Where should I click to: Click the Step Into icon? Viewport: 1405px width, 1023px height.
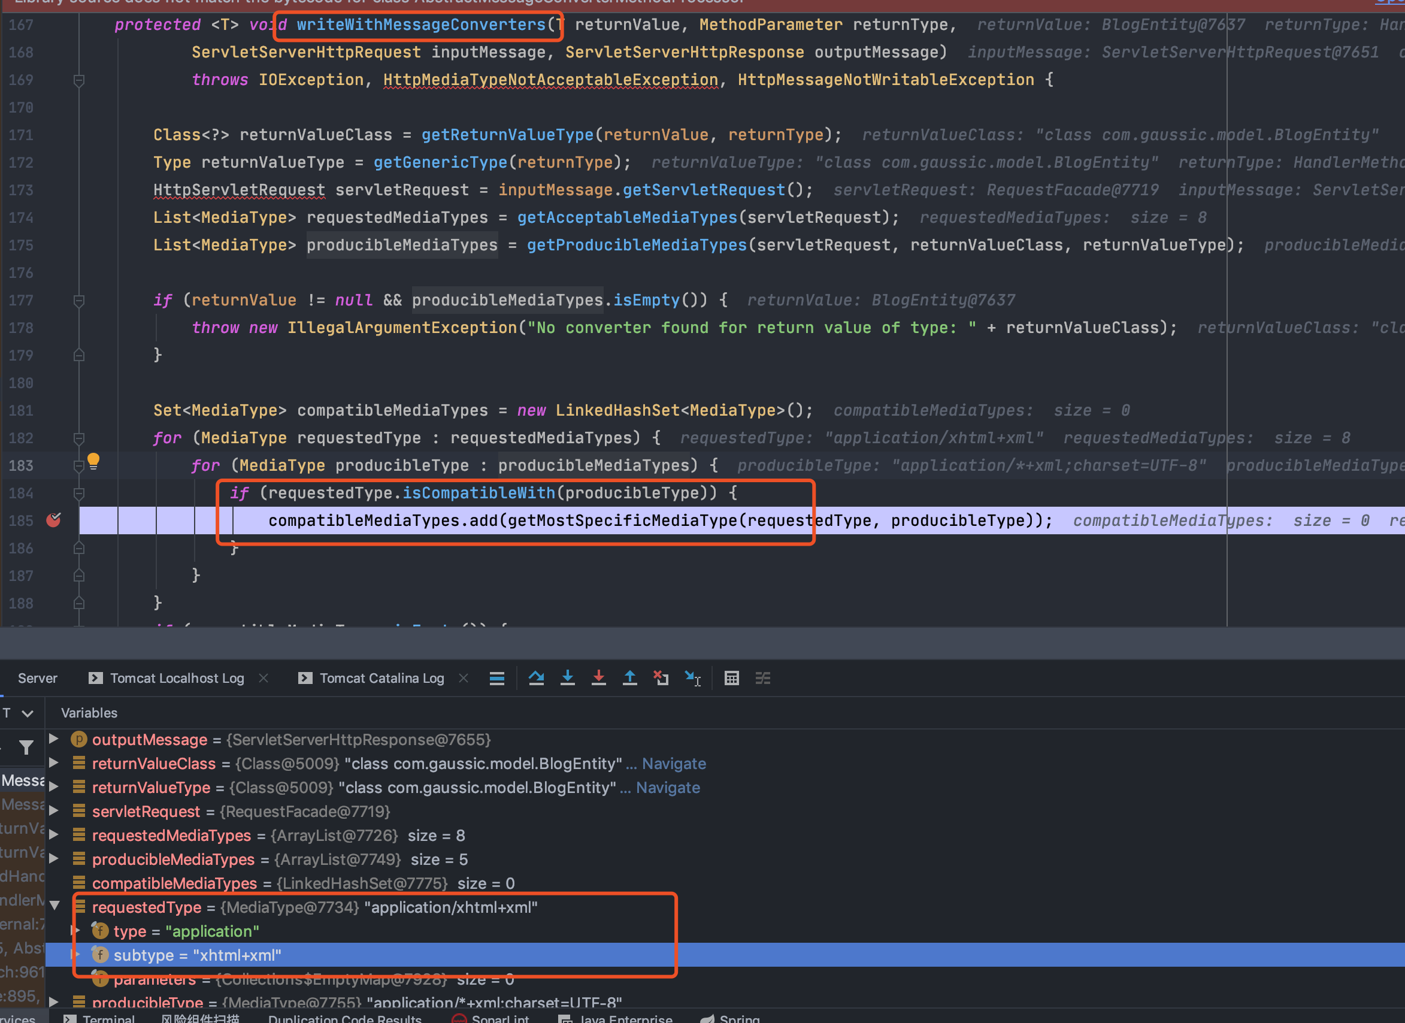pos(567,678)
